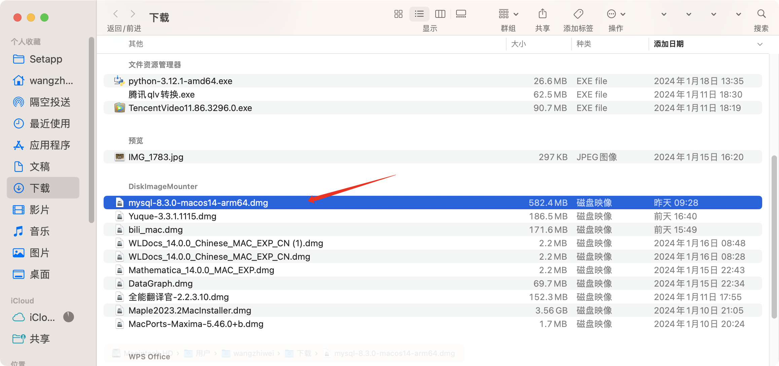Open first unlabeled toolbar dropdown chevron

point(664,14)
